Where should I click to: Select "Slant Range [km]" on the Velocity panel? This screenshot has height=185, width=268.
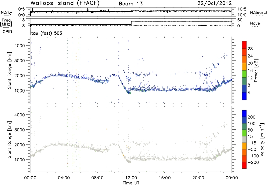(10, 140)
